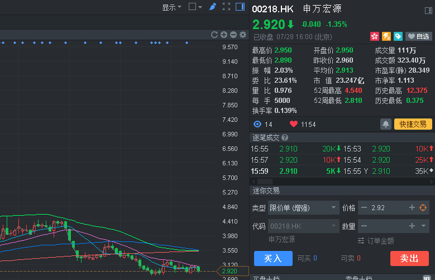Open the square layout selector dropdown
This screenshot has width=435, height=280.
pos(195,7)
